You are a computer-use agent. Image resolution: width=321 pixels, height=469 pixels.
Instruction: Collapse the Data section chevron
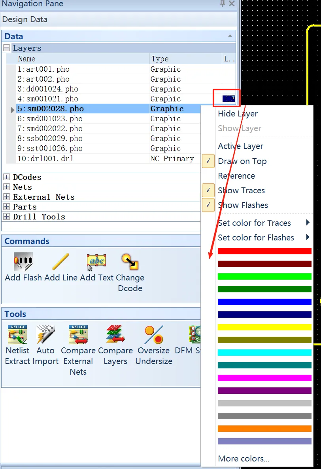230,36
